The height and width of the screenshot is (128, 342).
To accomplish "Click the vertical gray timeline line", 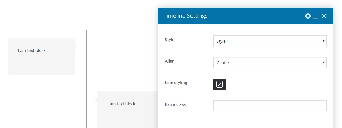I will [x=86, y=79].
